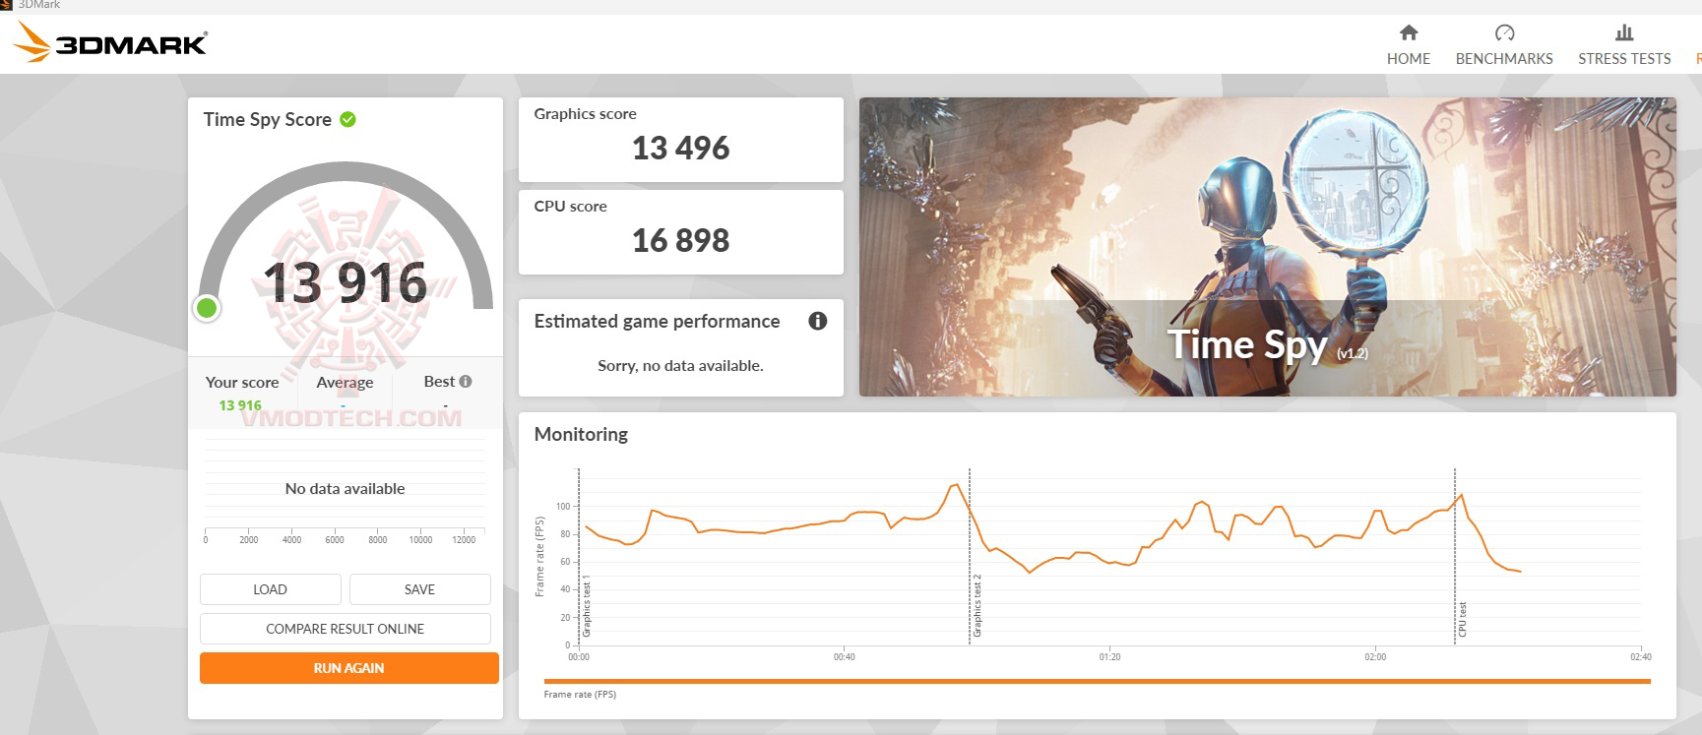The image size is (1702, 735).
Task: Click the green validated score checkmark
Action: pyautogui.click(x=347, y=119)
